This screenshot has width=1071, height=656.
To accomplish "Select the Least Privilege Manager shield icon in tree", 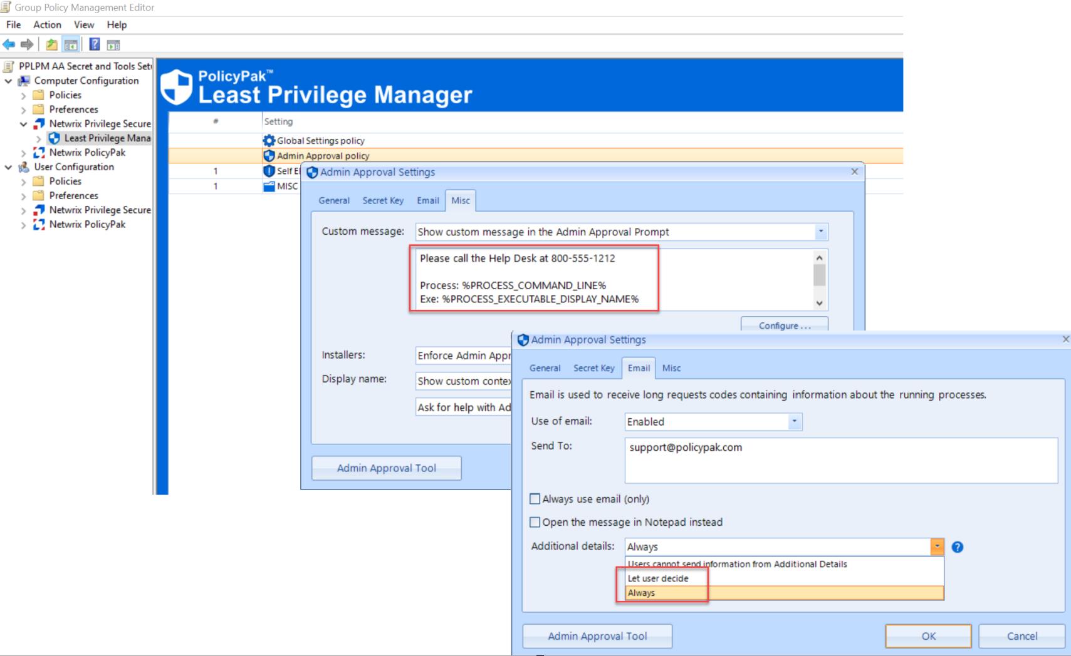I will pos(55,138).
